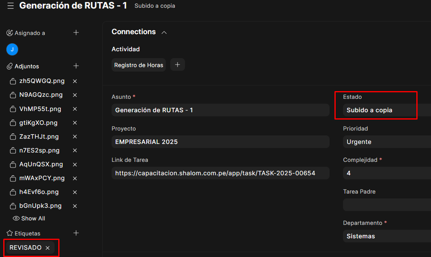Select the Tarea Padre field
This screenshot has width=431, height=257.
(x=387, y=205)
